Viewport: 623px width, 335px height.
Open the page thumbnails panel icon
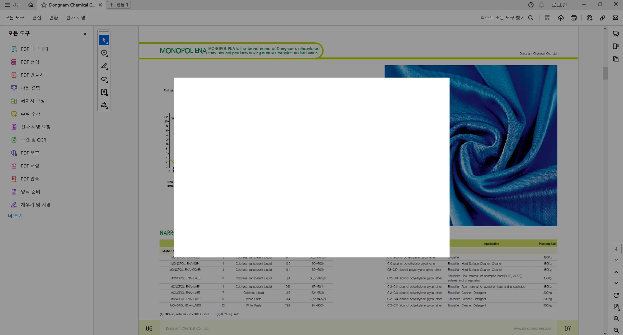tap(616, 59)
